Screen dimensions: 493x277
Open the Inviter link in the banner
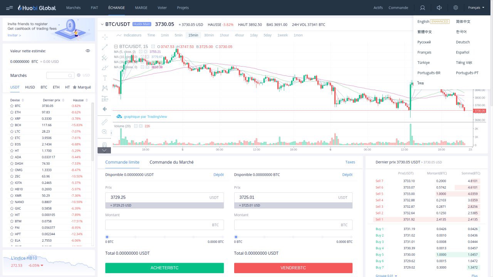(14, 35)
